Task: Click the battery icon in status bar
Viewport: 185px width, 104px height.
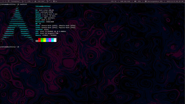Action: [x=146, y=1]
